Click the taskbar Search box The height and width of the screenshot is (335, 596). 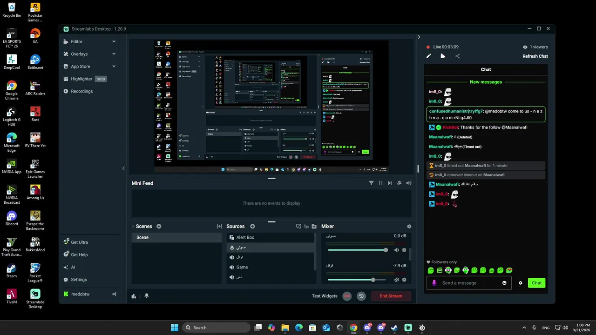coord(216,328)
